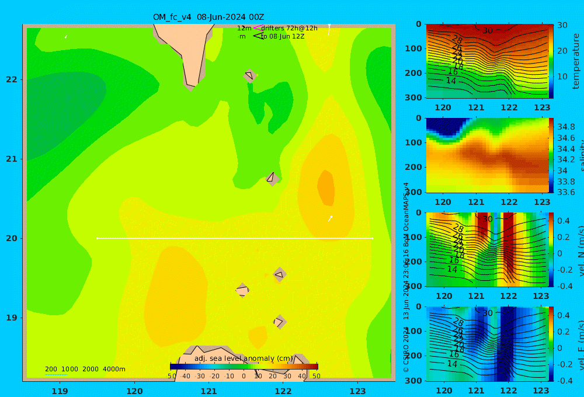Click small white drifter marker near 22.5N 119E
Image resolution: width=584 pixels, height=397 pixels.
pyautogui.click(x=66, y=37)
